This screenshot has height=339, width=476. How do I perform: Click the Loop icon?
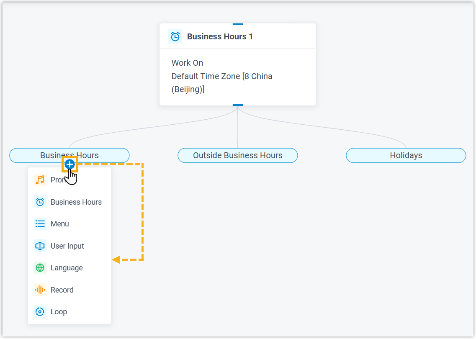coord(40,312)
